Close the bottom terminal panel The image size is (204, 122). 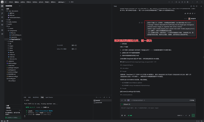[x=109, y=97]
